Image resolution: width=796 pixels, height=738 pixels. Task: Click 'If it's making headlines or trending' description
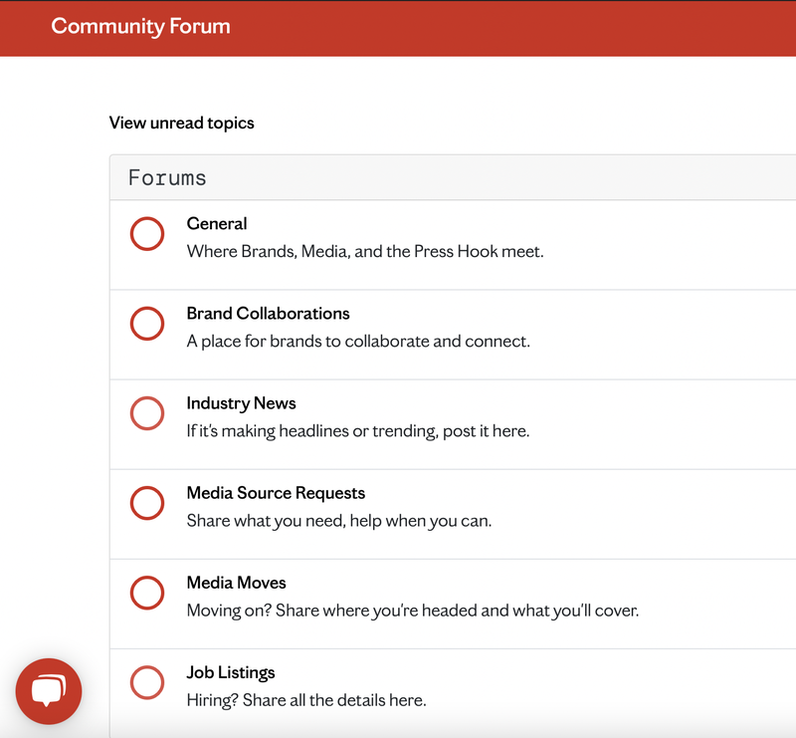click(x=358, y=431)
